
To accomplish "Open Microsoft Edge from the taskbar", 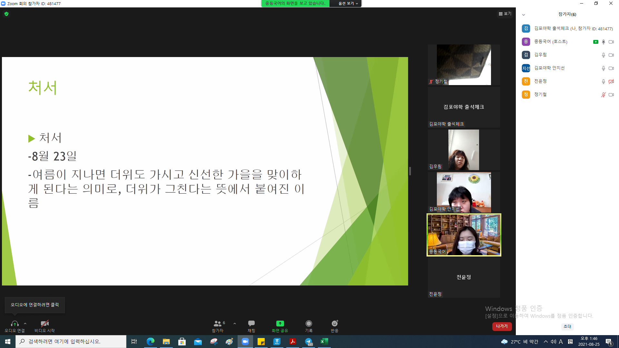I will click(151, 342).
